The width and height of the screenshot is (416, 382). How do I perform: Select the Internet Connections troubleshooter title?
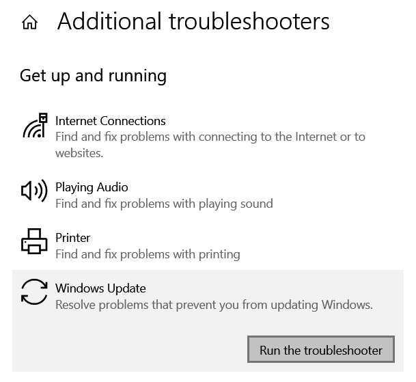[x=110, y=121]
